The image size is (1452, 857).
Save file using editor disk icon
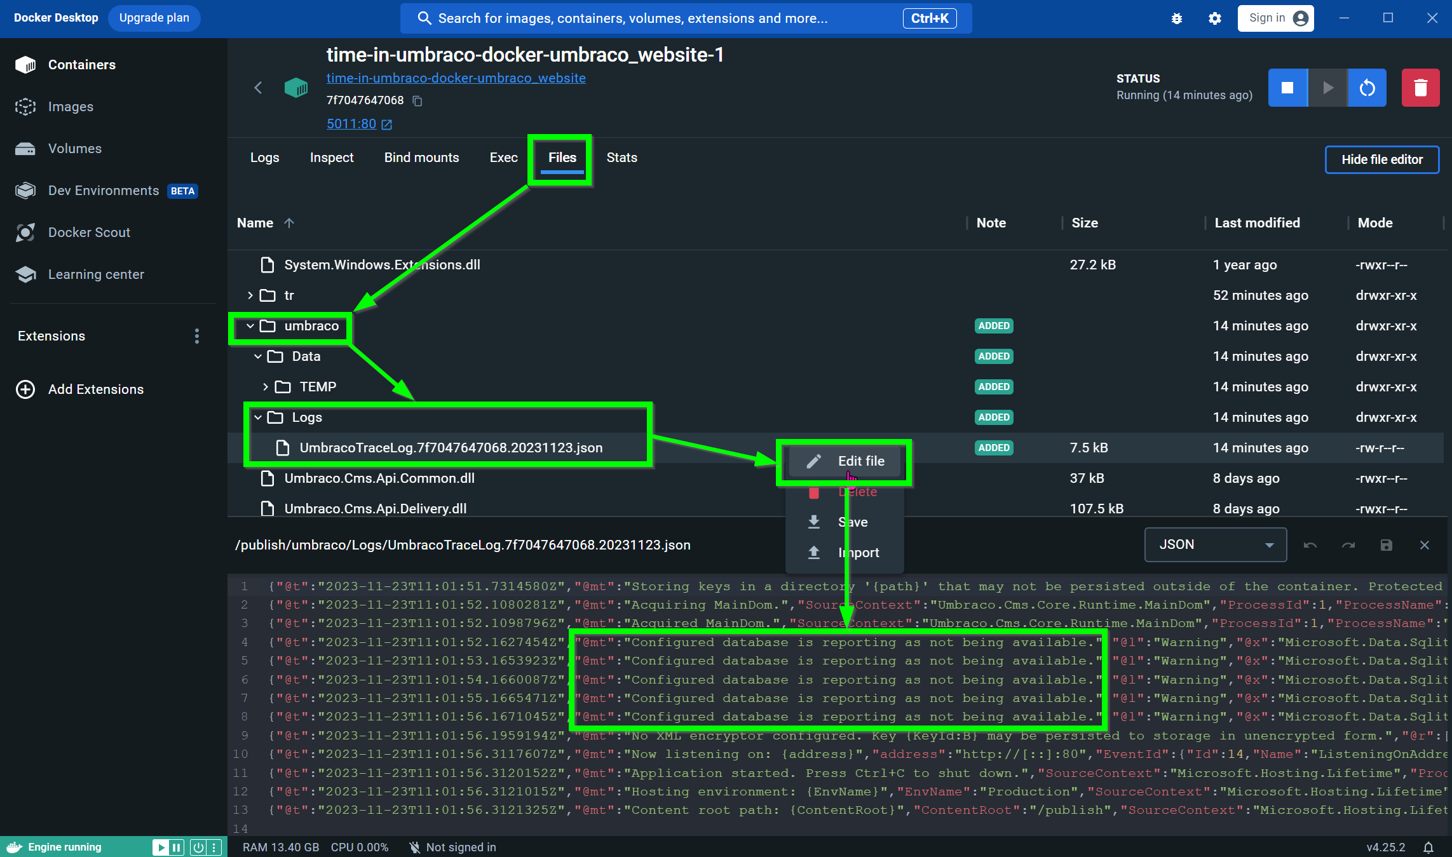click(x=1387, y=545)
